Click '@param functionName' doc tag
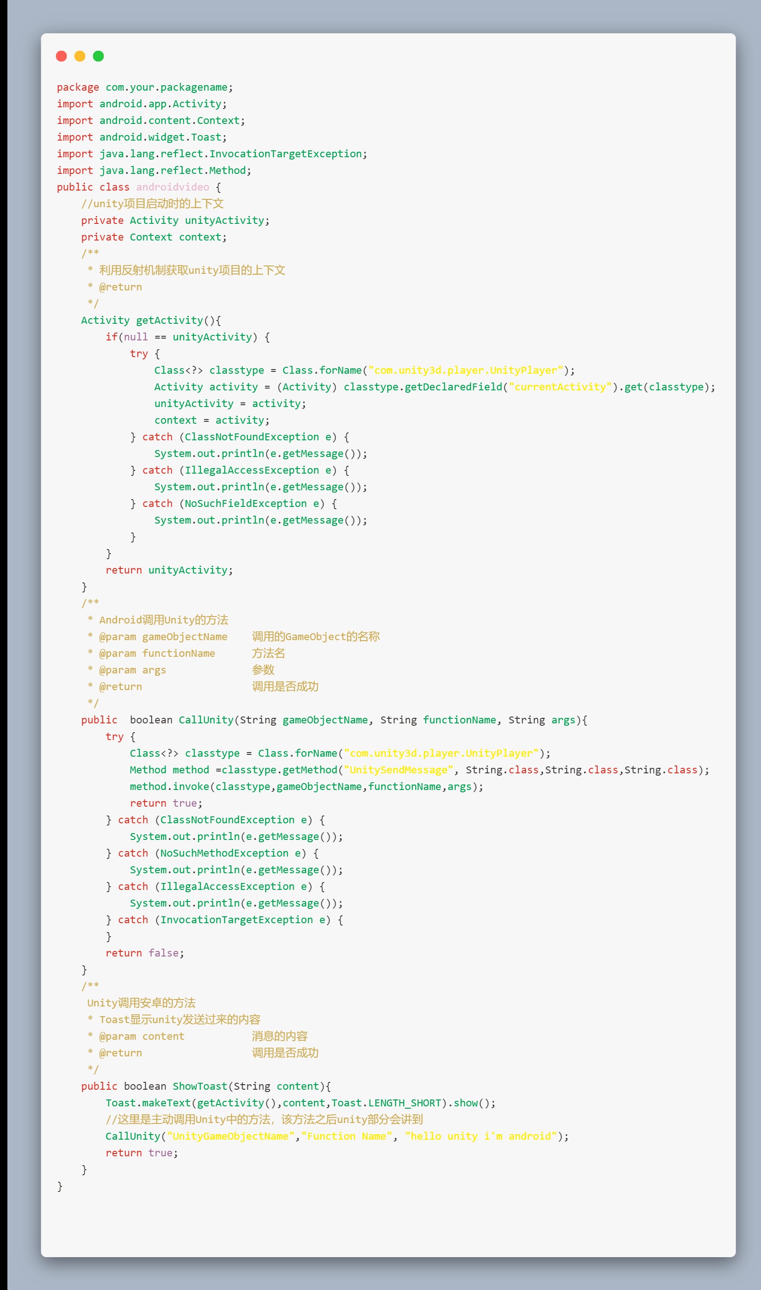 pyautogui.click(x=157, y=653)
